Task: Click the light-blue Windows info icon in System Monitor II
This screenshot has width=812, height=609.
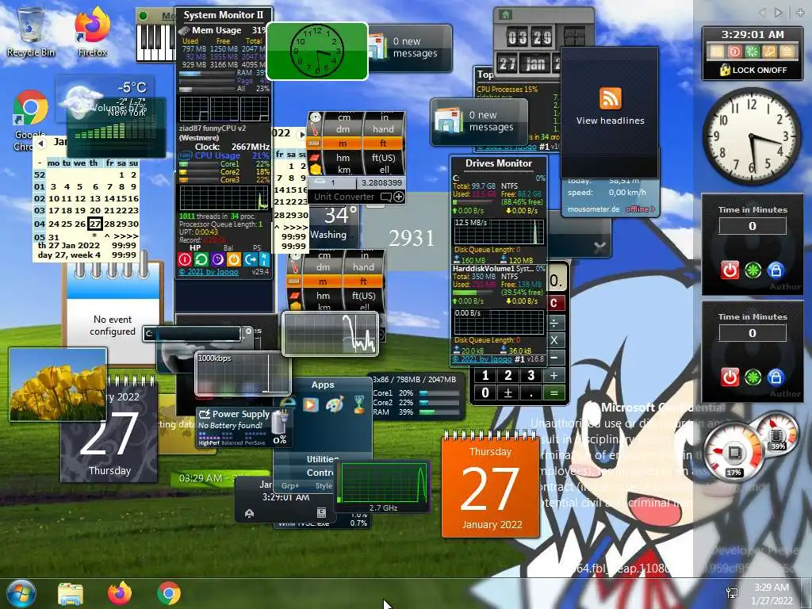Action: [x=264, y=259]
